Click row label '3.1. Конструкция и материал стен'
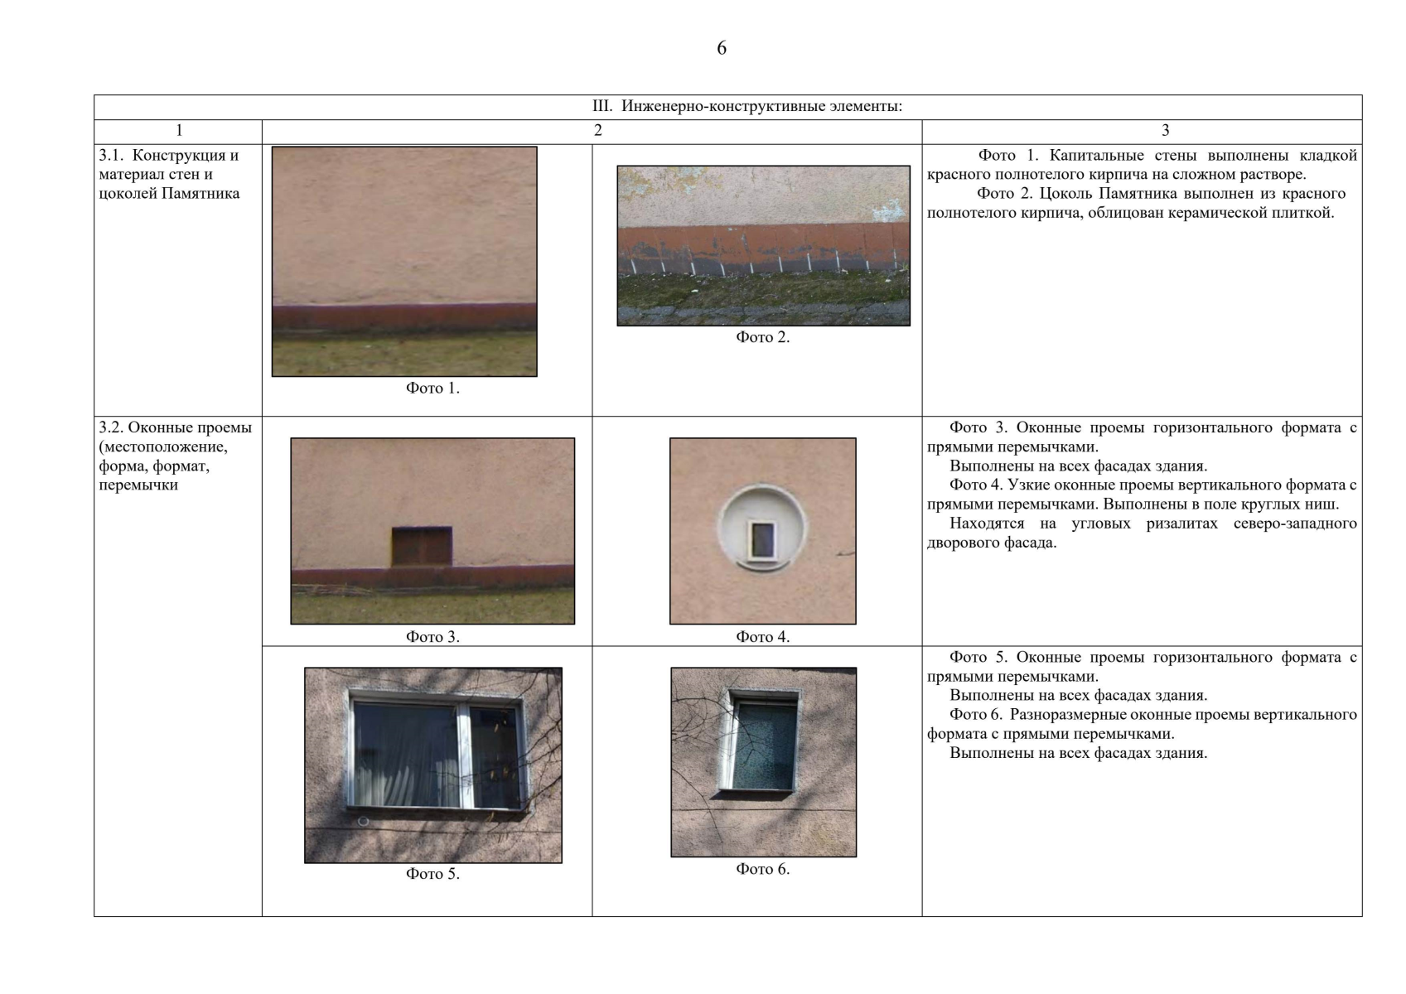Image resolution: width=1406 pixels, height=994 pixels. (169, 165)
